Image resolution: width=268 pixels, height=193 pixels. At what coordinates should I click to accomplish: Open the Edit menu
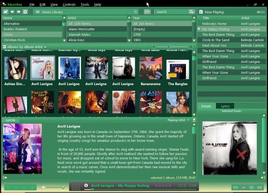click(42, 5)
